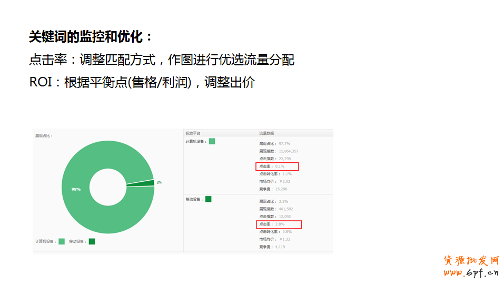Click the 展现指数 401,582 row
This screenshot has height=284, width=504.
pos(275,209)
